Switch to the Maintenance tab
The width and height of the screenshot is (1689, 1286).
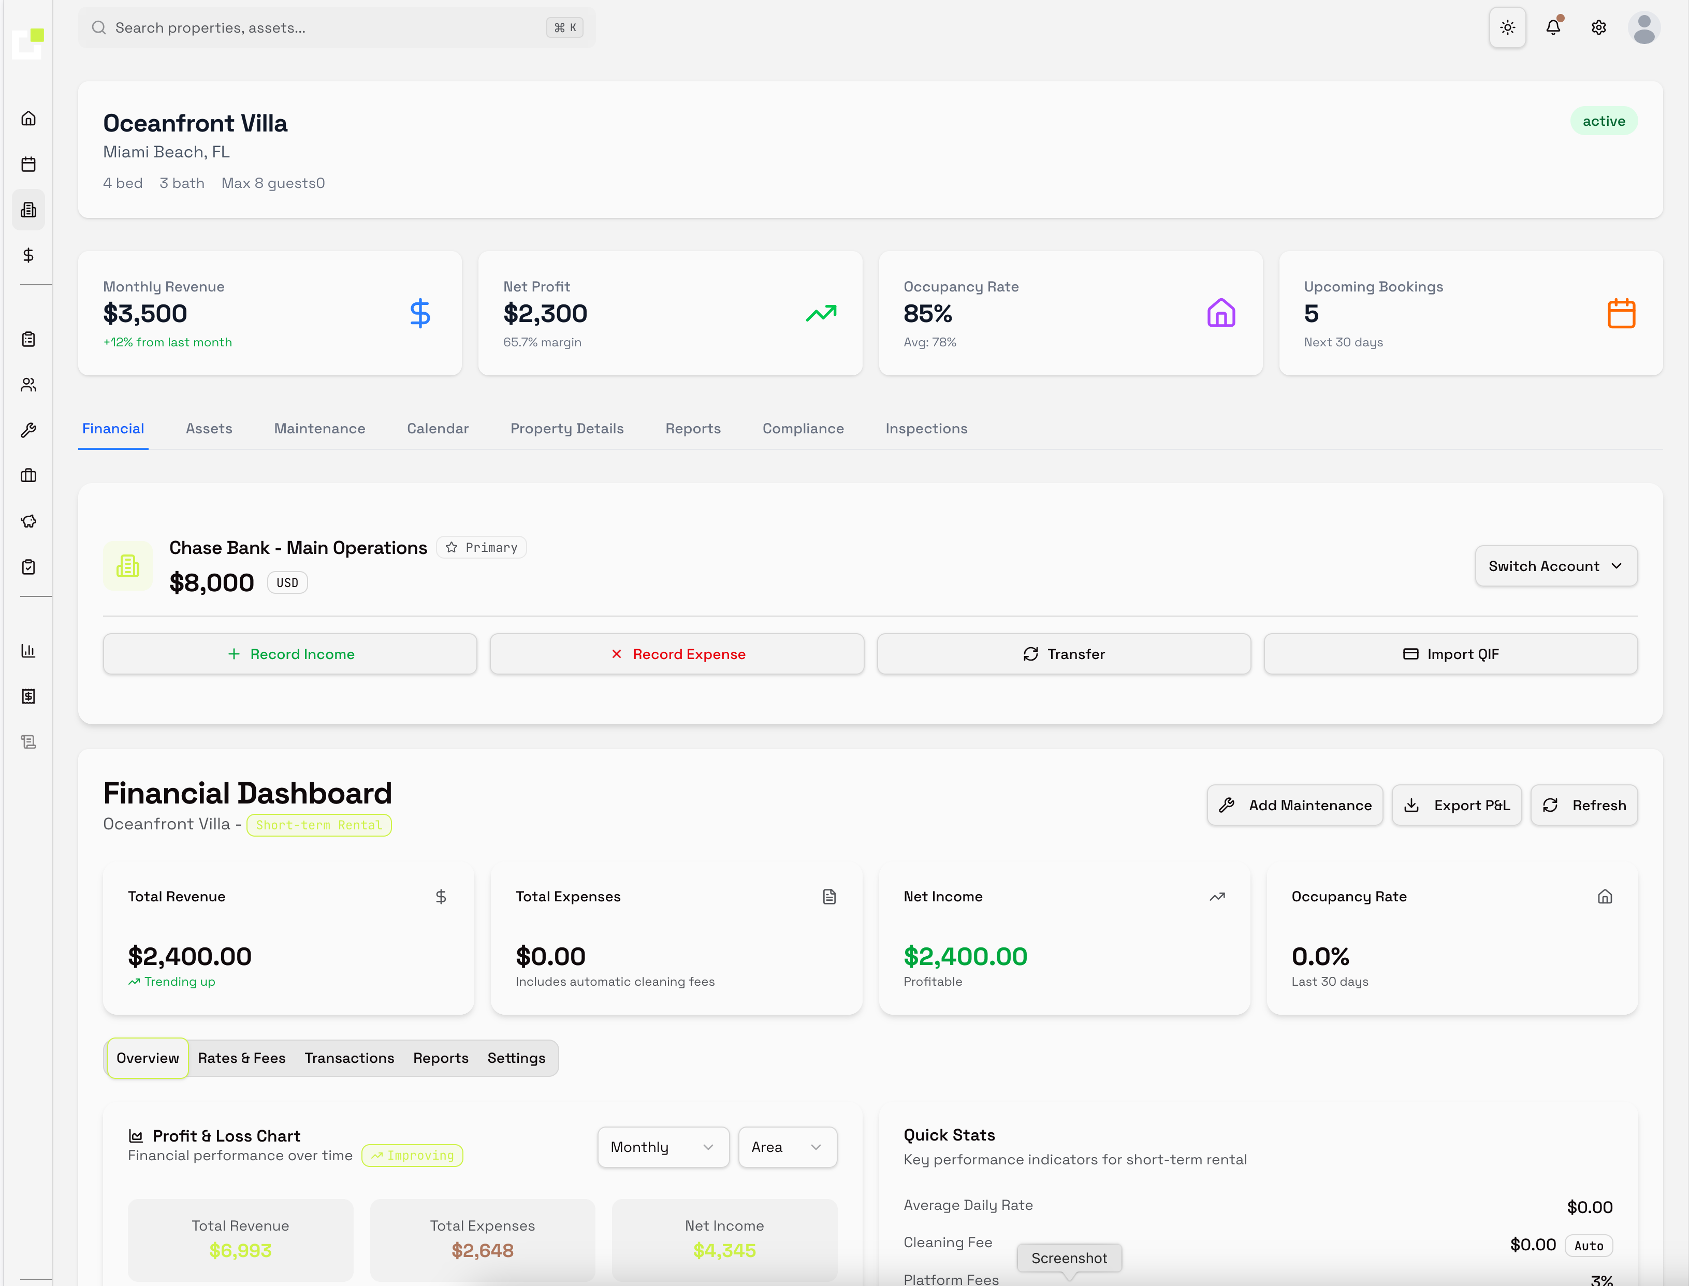319,429
